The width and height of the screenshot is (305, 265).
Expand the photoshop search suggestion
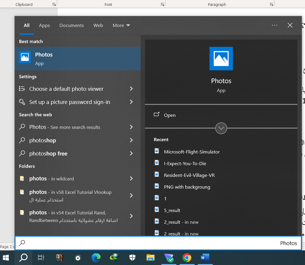[x=131, y=140]
